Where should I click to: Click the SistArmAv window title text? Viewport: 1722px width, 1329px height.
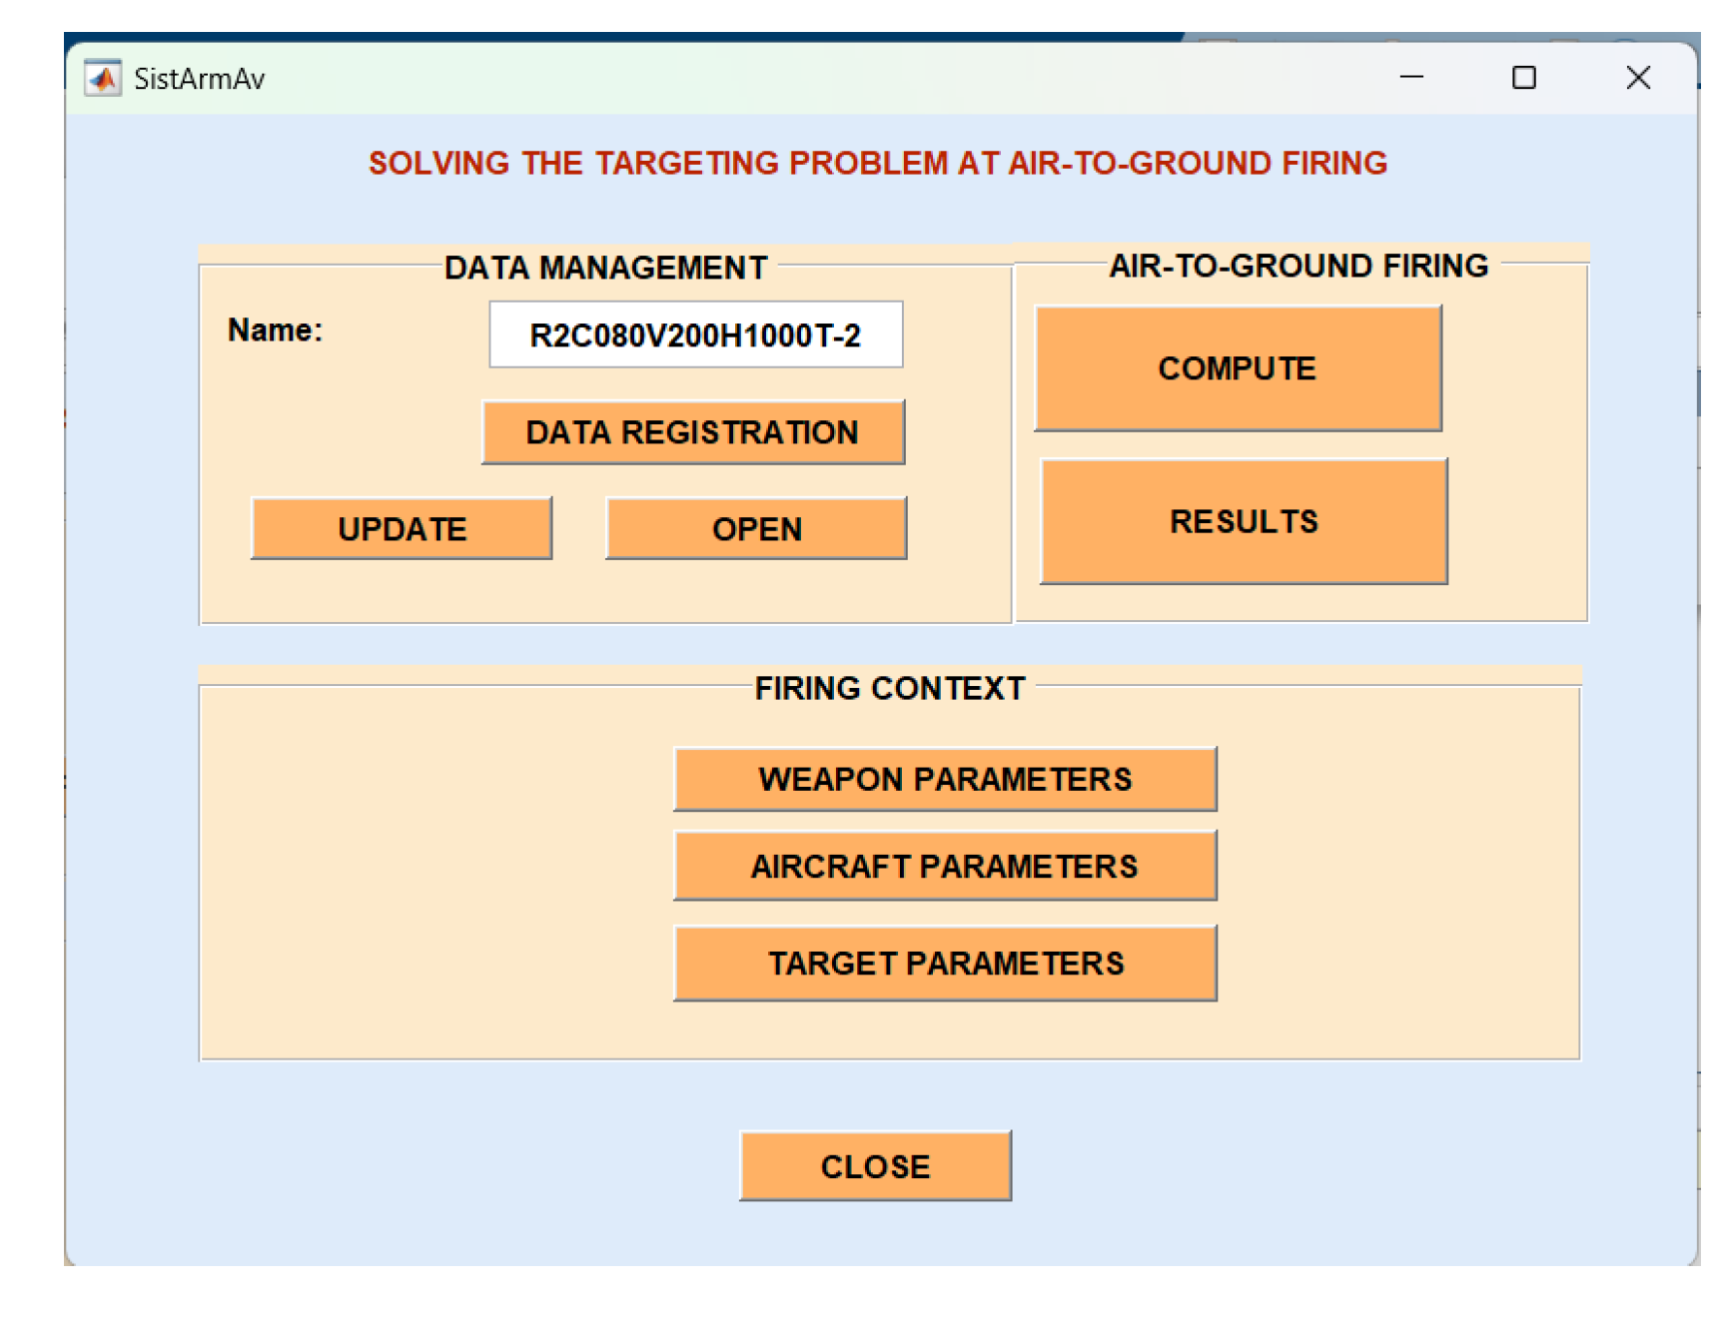coord(199,79)
